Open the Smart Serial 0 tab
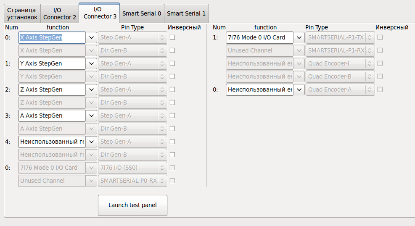Viewport: 415px width, 226px height. point(142,13)
